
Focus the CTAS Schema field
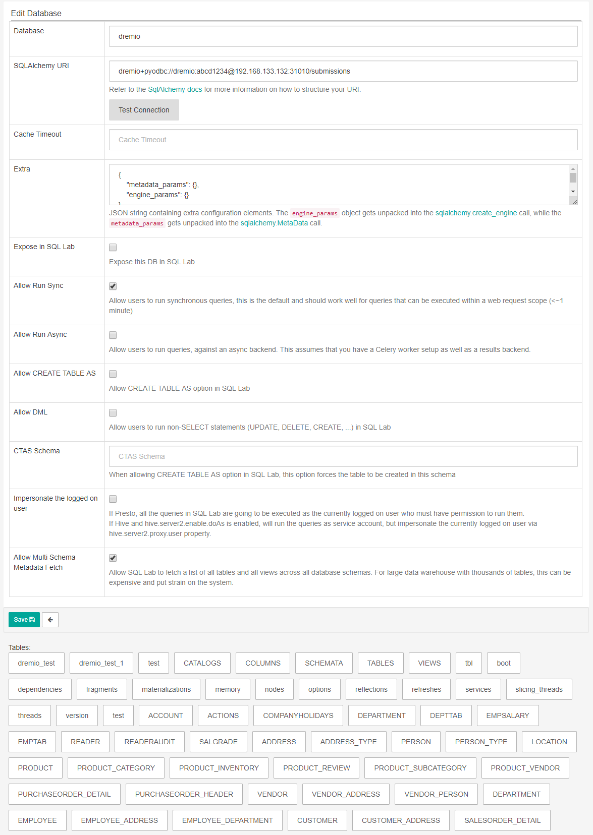coord(343,456)
